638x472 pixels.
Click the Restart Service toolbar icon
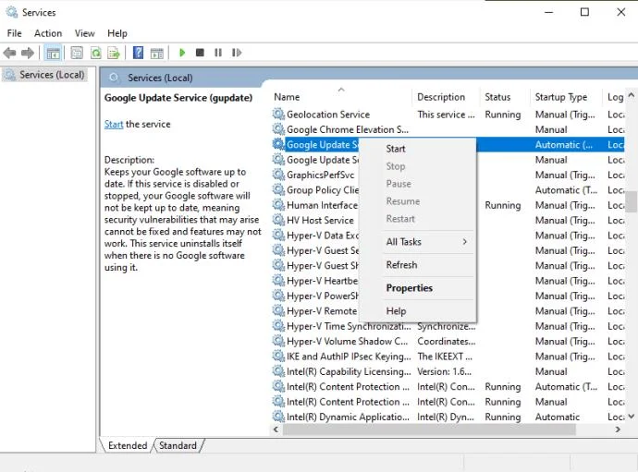click(x=237, y=53)
